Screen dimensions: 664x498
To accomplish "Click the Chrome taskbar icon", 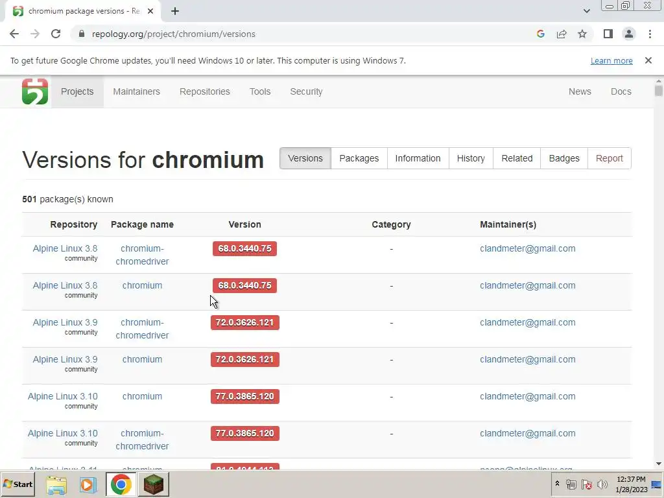I will tap(121, 484).
